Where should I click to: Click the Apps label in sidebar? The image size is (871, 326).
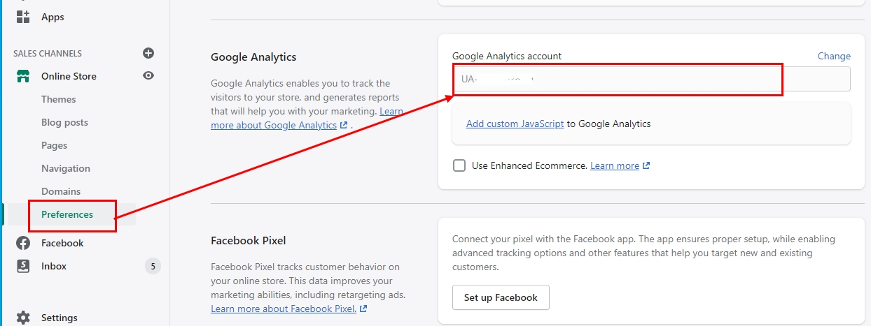[x=53, y=17]
